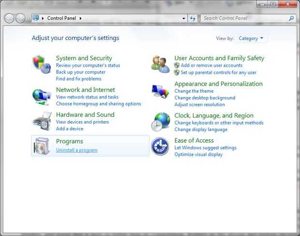Close the Control Panel window
The image size is (300, 236).
point(288,4)
